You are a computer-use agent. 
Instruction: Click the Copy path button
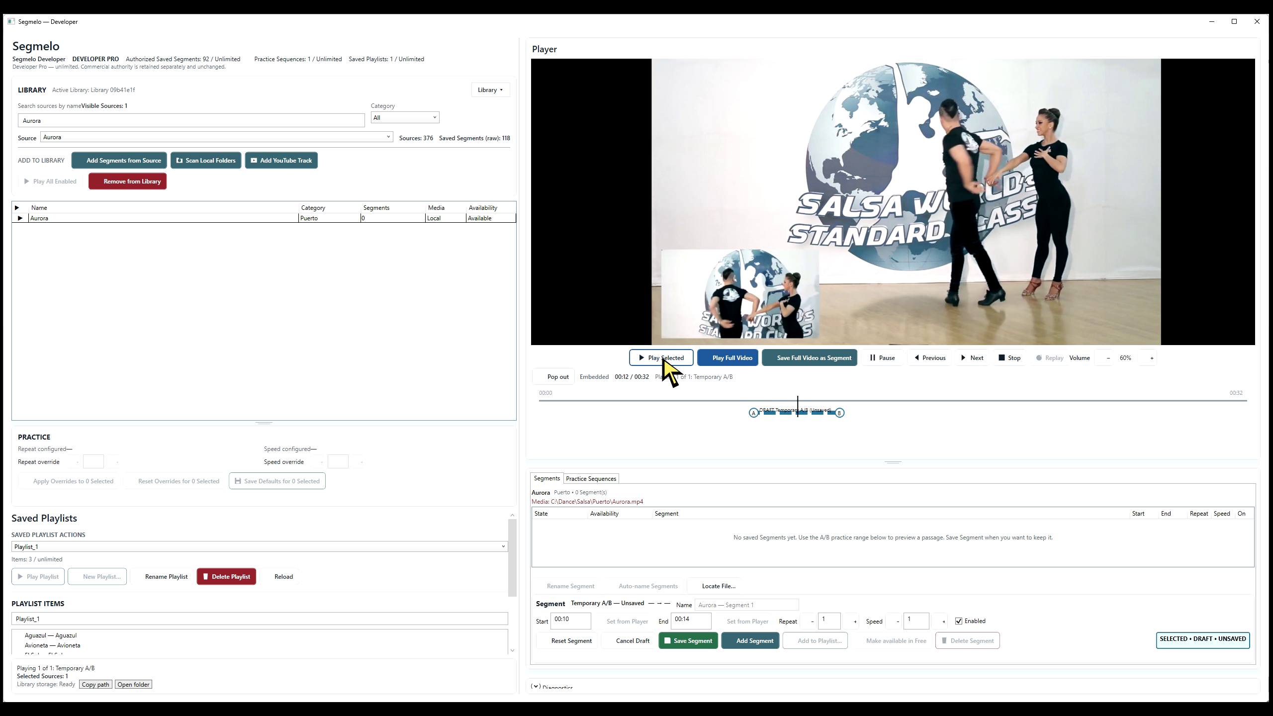click(95, 685)
